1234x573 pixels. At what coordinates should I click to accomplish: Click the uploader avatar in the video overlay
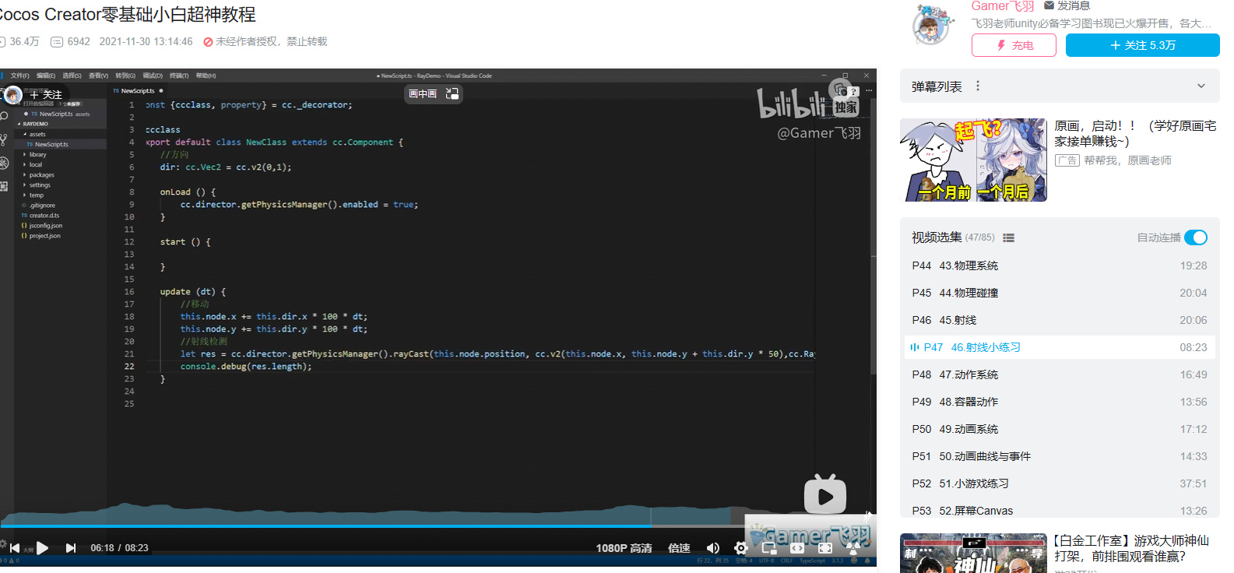pos(12,95)
